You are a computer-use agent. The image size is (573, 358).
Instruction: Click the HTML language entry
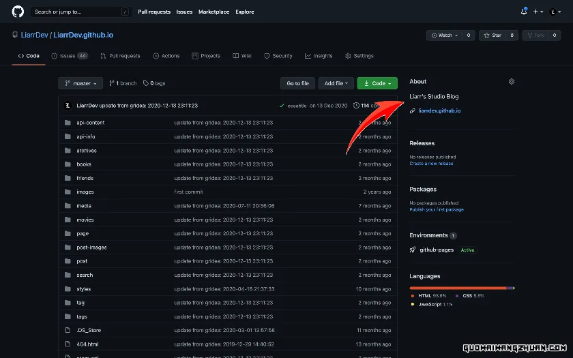click(x=428, y=295)
